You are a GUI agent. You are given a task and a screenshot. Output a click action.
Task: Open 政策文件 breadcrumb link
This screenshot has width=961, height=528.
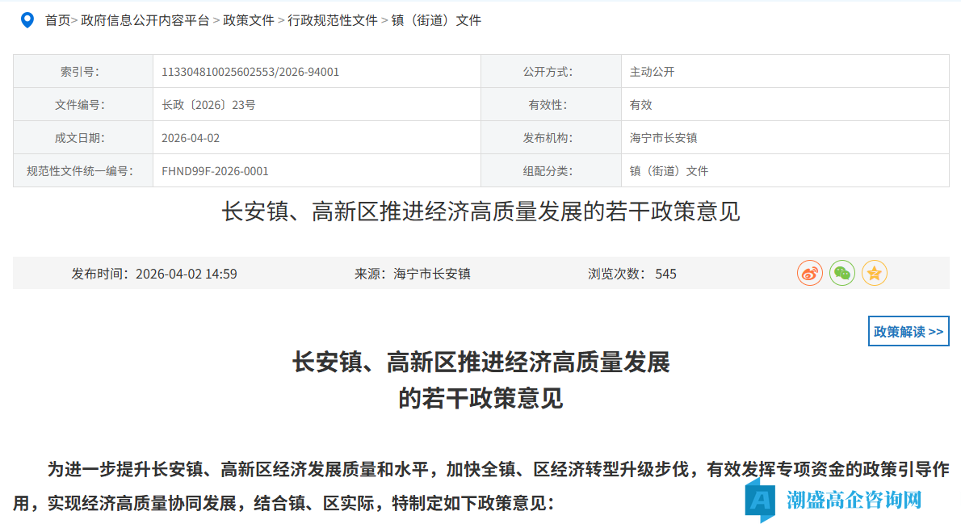248,20
